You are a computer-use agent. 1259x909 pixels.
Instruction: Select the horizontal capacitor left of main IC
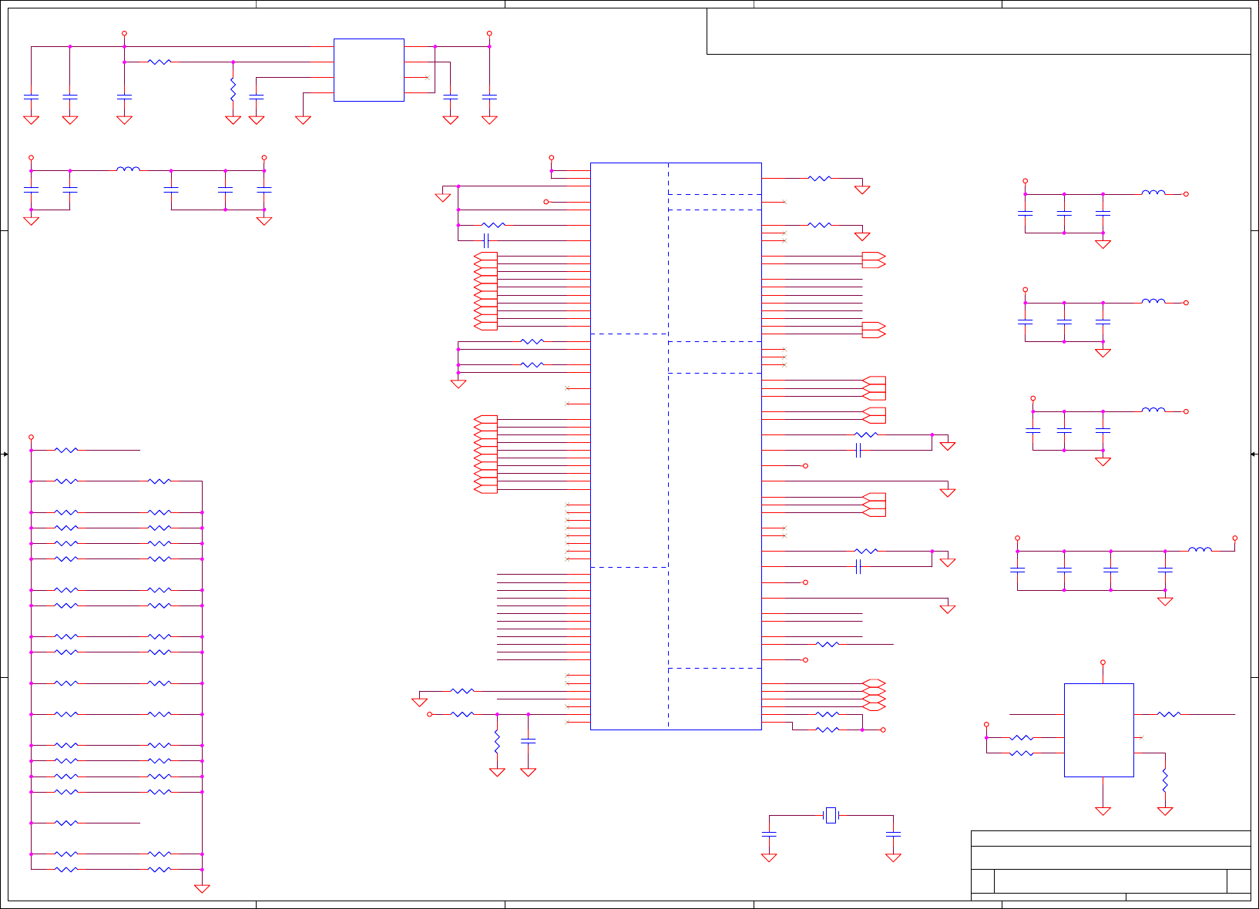pos(485,240)
